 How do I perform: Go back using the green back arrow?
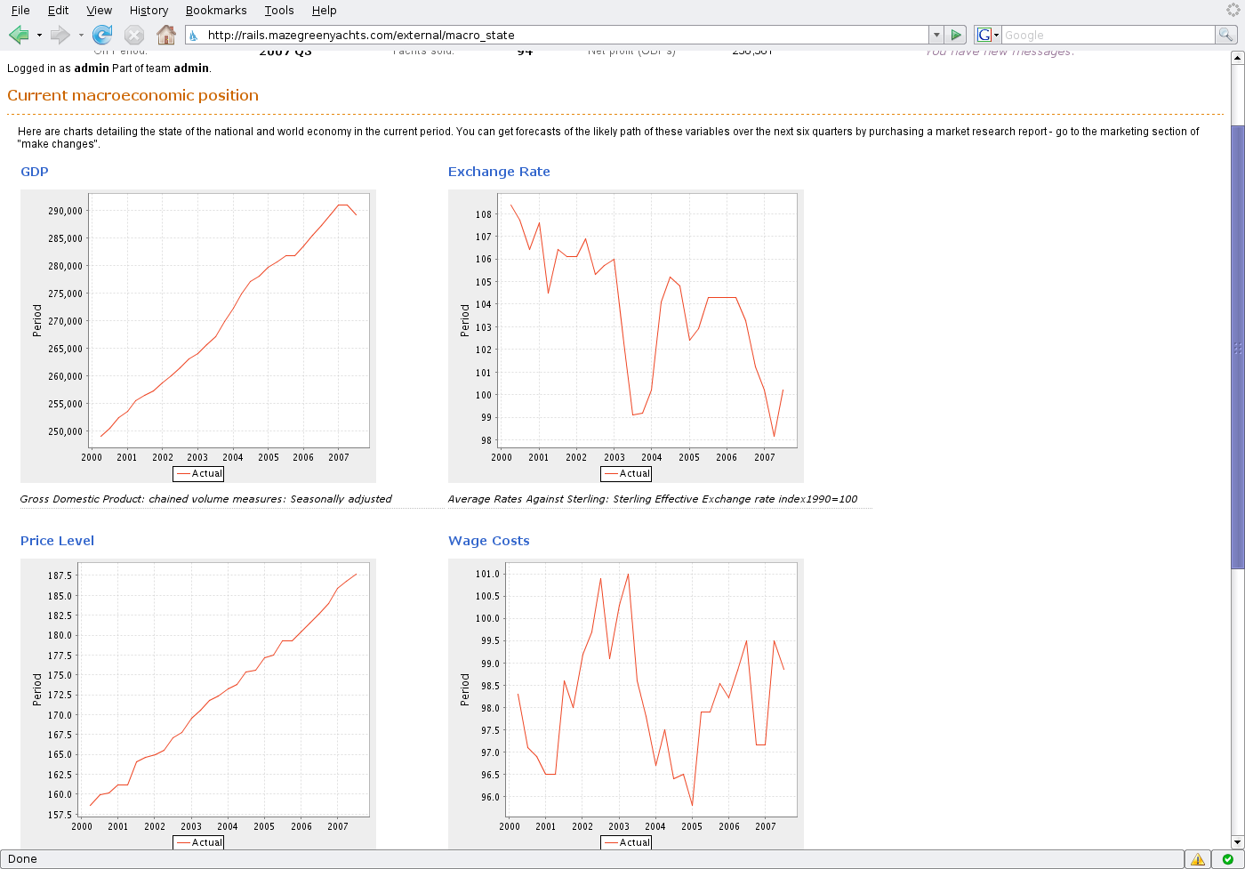(19, 35)
